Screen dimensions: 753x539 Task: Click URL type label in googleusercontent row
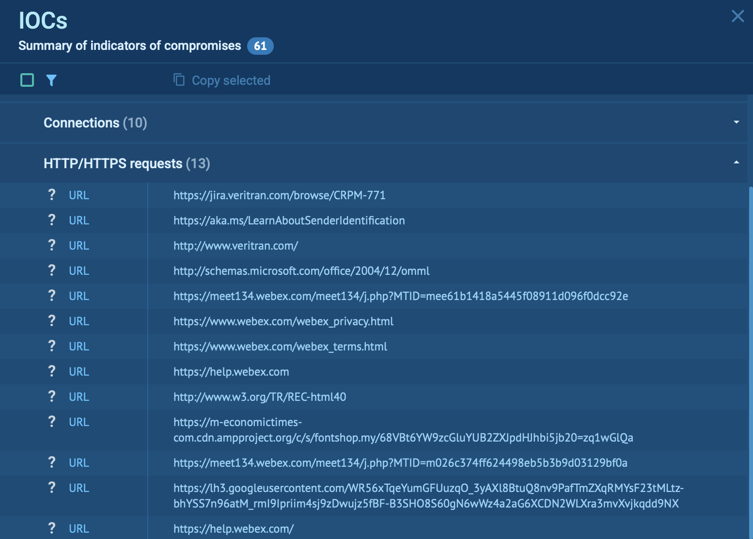point(79,488)
